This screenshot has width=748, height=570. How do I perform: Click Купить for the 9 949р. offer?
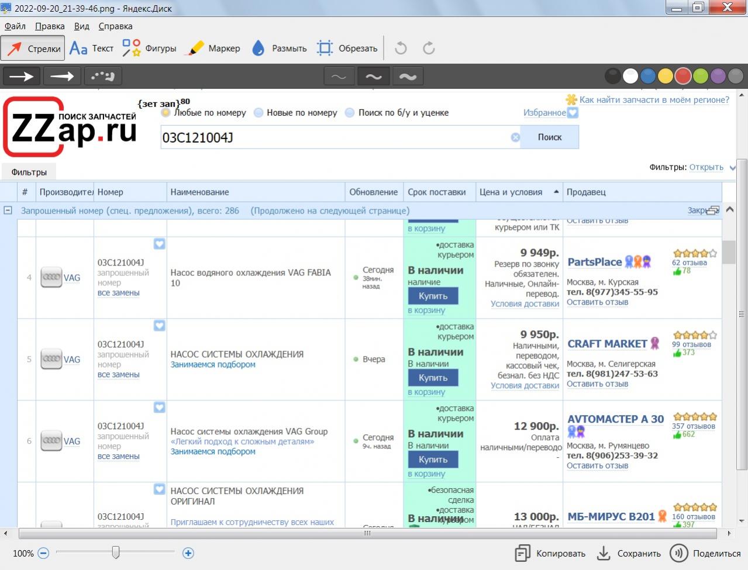click(x=433, y=296)
